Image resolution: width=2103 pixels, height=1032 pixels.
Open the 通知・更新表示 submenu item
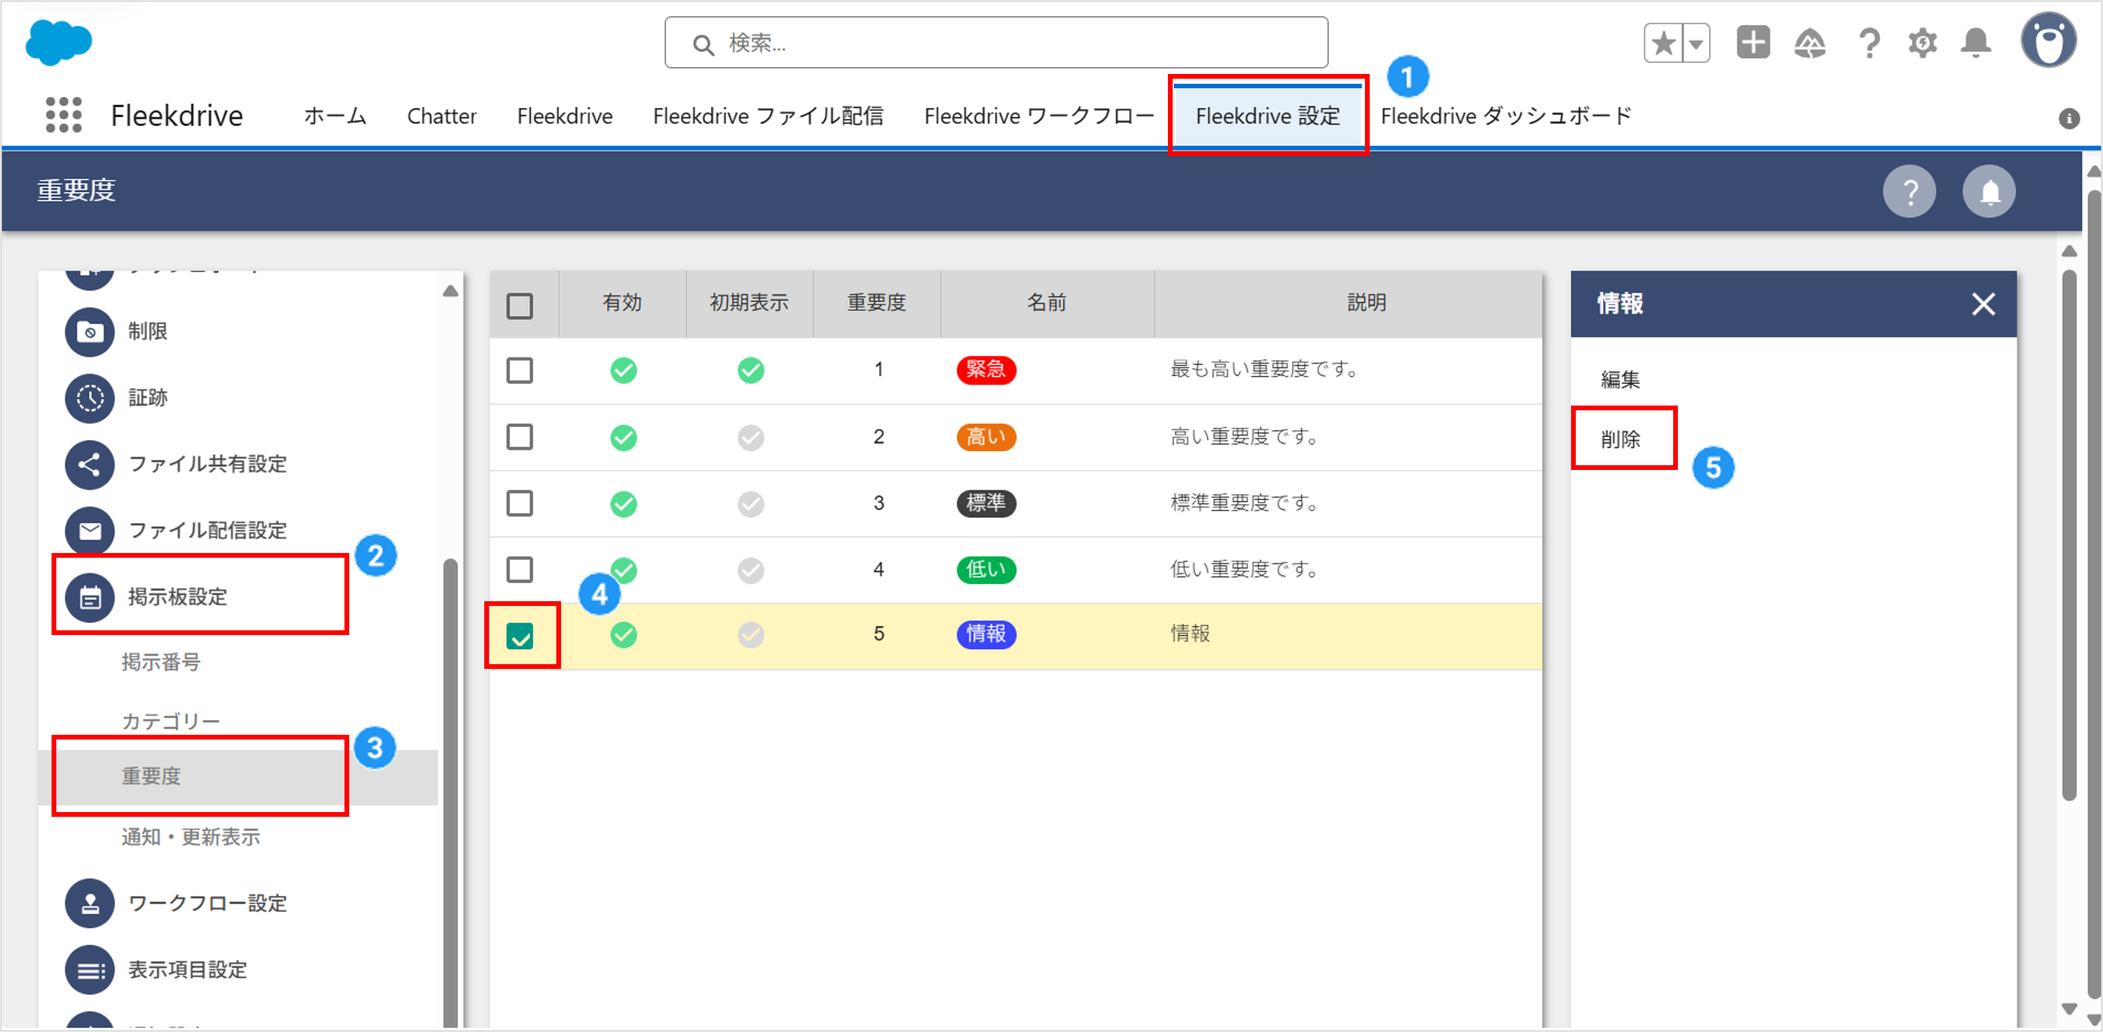pyautogui.click(x=191, y=838)
